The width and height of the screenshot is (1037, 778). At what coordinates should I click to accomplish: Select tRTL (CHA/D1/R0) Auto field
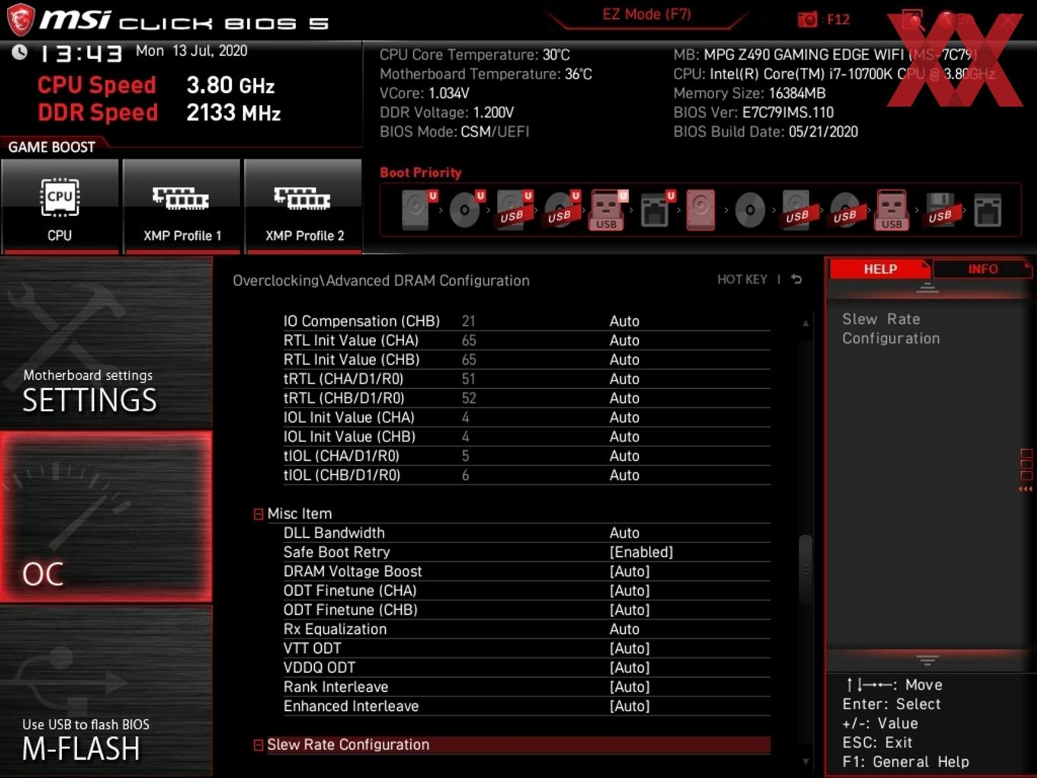pyautogui.click(x=624, y=379)
